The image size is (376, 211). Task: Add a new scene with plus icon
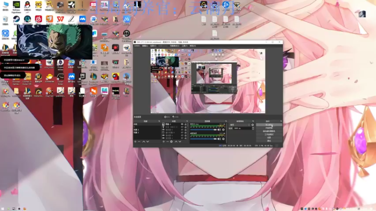(135, 142)
